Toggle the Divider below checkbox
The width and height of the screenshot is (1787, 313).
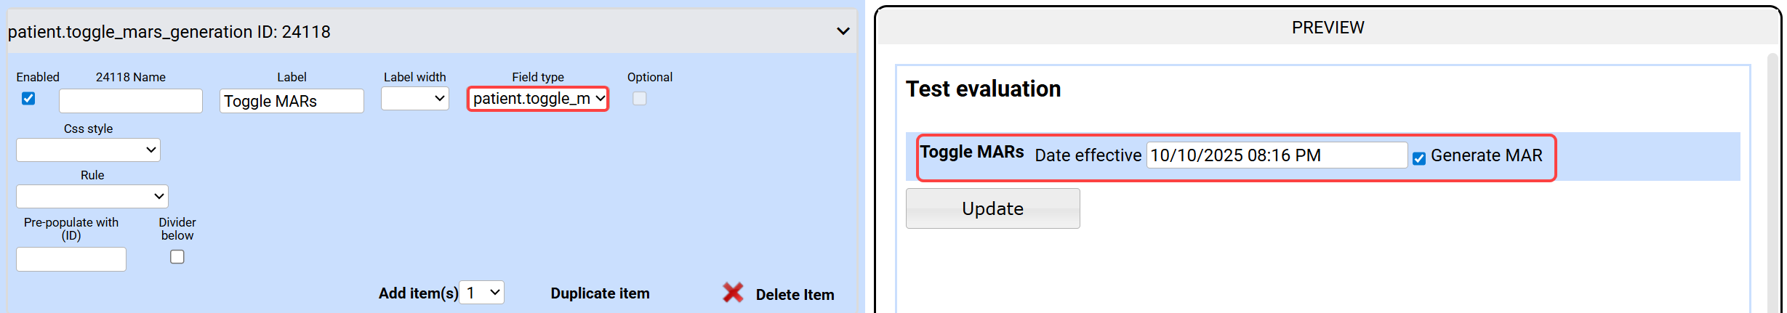(x=177, y=256)
